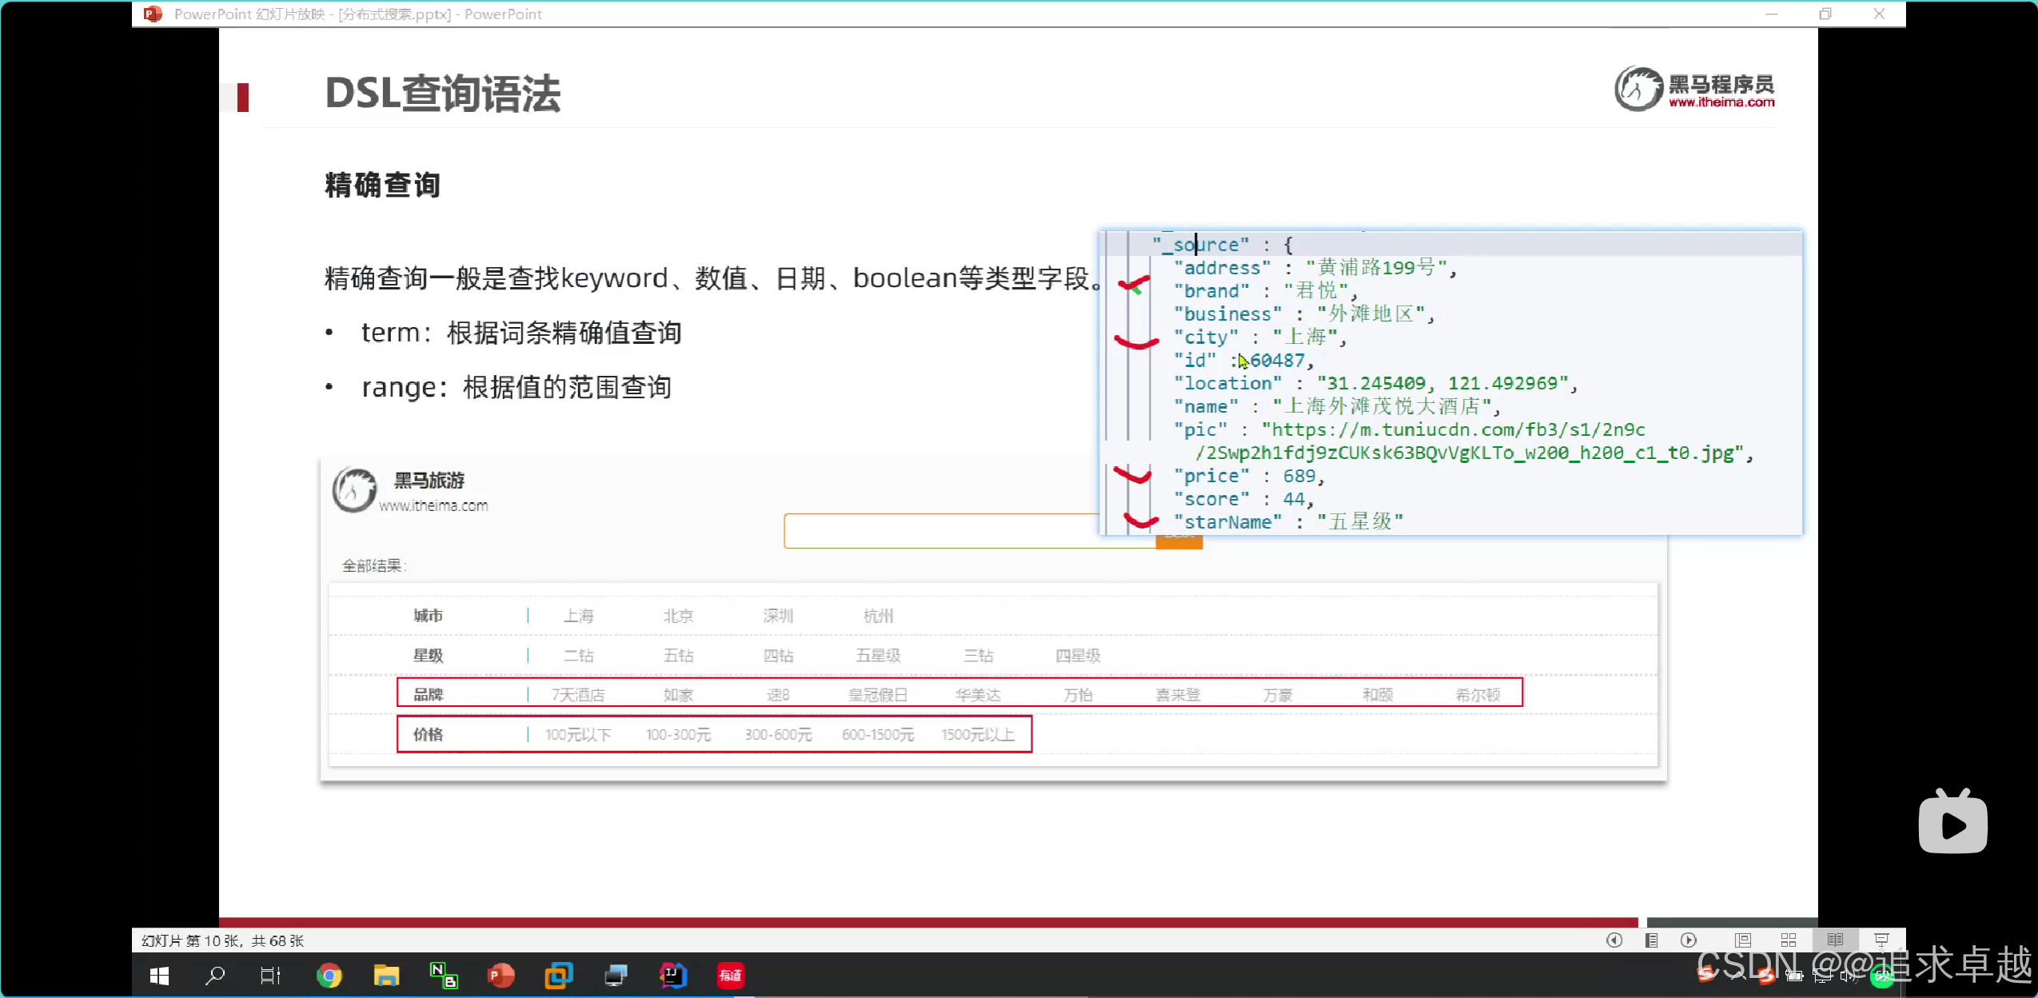Screen dimensions: 2038x998
Task: Open the slide list menu in slideshow bar
Action: click(x=1651, y=940)
